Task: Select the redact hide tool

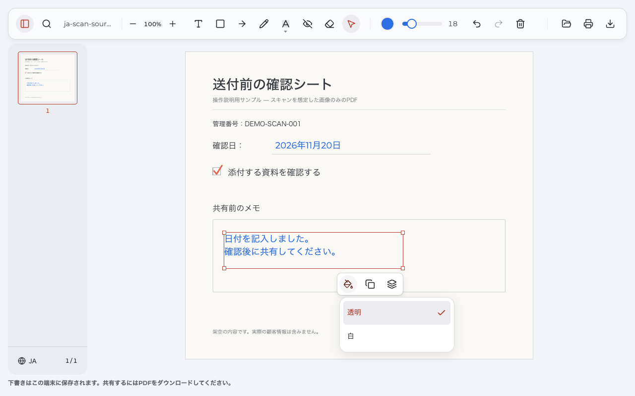Action: (x=308, y=24)
